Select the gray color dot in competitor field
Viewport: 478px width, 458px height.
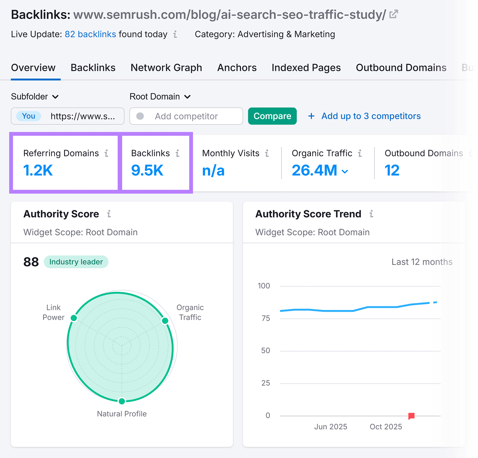tap(140, 116)
